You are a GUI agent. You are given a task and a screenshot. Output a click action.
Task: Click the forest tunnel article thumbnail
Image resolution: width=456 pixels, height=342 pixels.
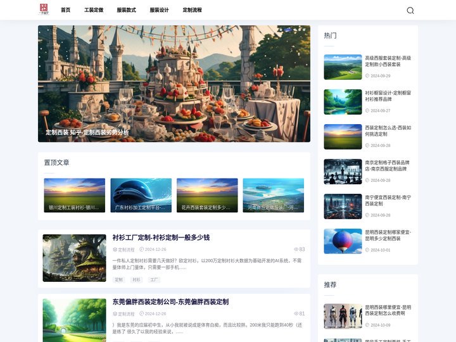(x=75, y=320)
